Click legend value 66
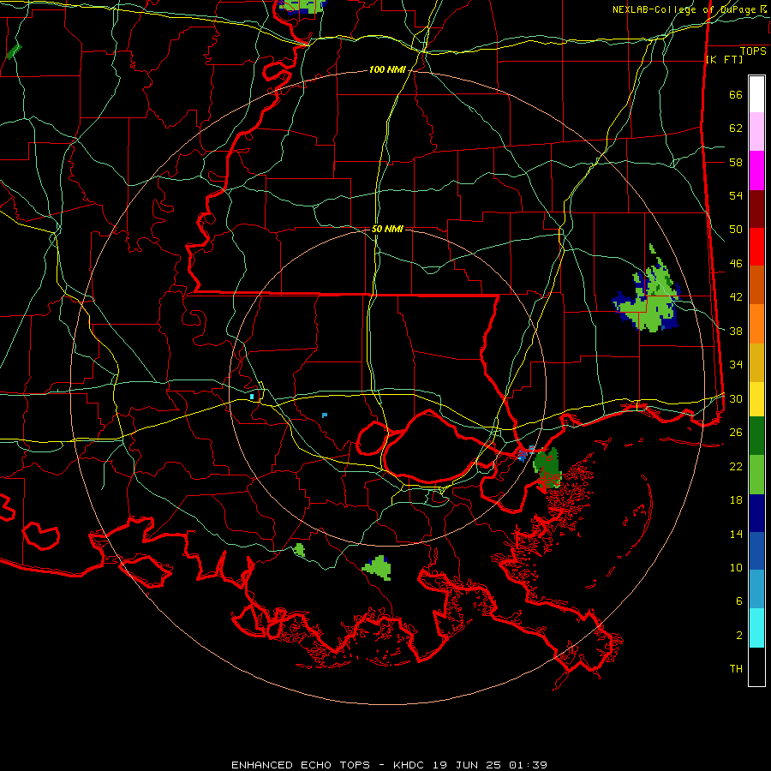The width and height of the screenshot is (771, 771). (x=736, y=95)
